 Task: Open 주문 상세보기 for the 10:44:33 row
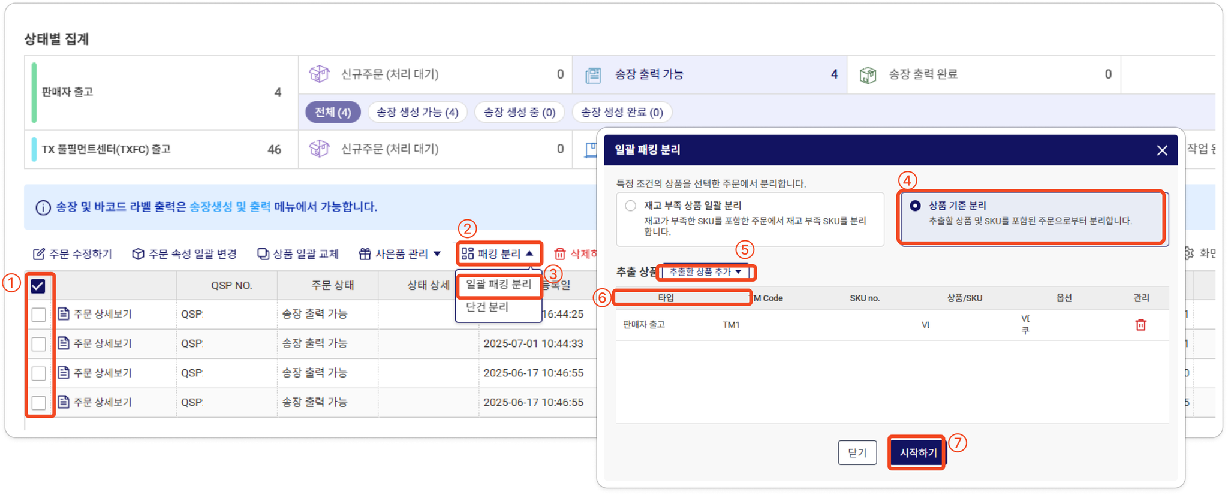(95, 343)
